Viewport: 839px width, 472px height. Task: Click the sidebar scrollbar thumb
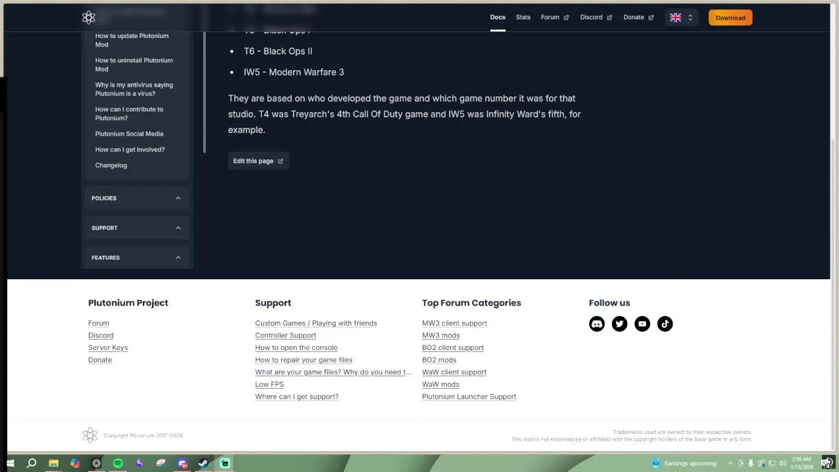coord(205,92)
